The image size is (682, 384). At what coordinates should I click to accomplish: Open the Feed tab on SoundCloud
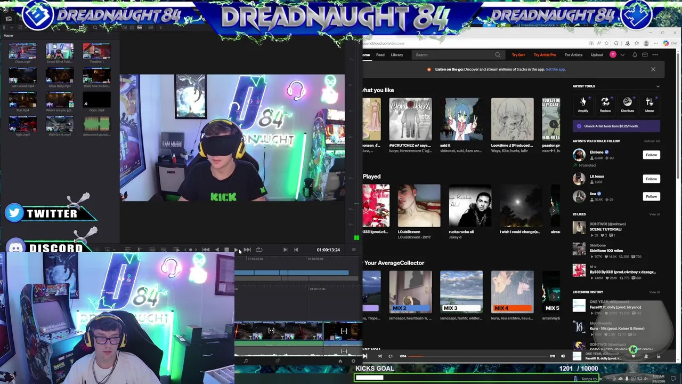click(x=380, y=54)
